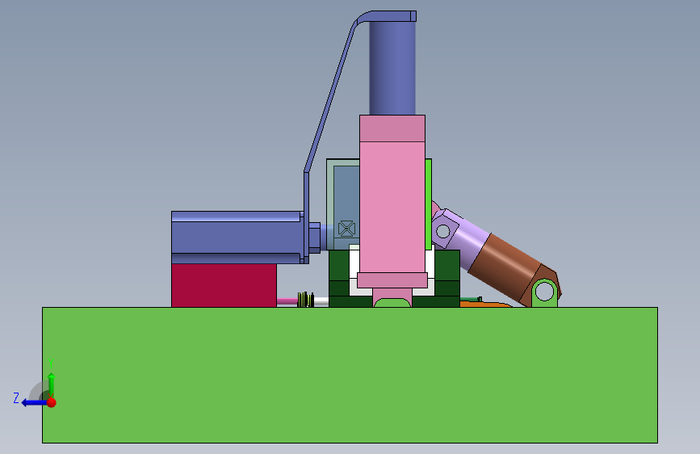700x454 pixels.
Task: Click the red X axis dot of triad
Action: 52,402
